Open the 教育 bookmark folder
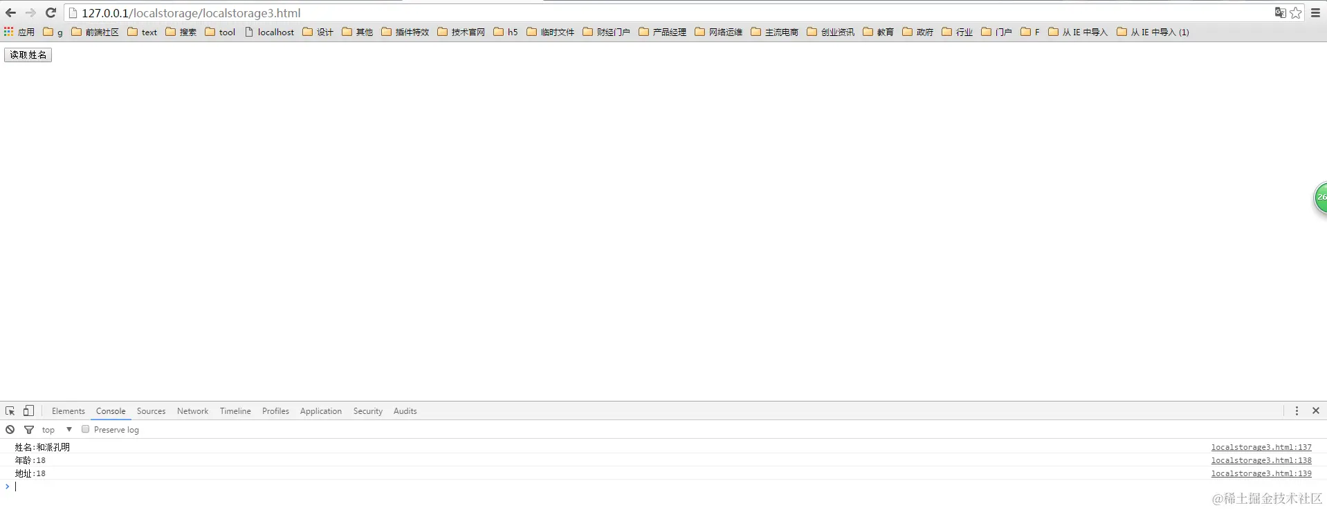Image resolution: width=1327 pixels, height=510 pixels. pos(879,32)
